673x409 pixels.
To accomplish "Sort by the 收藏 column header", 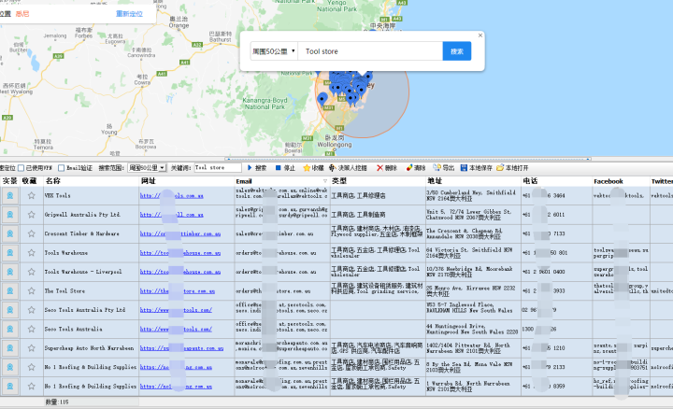I will pos(32,181).
